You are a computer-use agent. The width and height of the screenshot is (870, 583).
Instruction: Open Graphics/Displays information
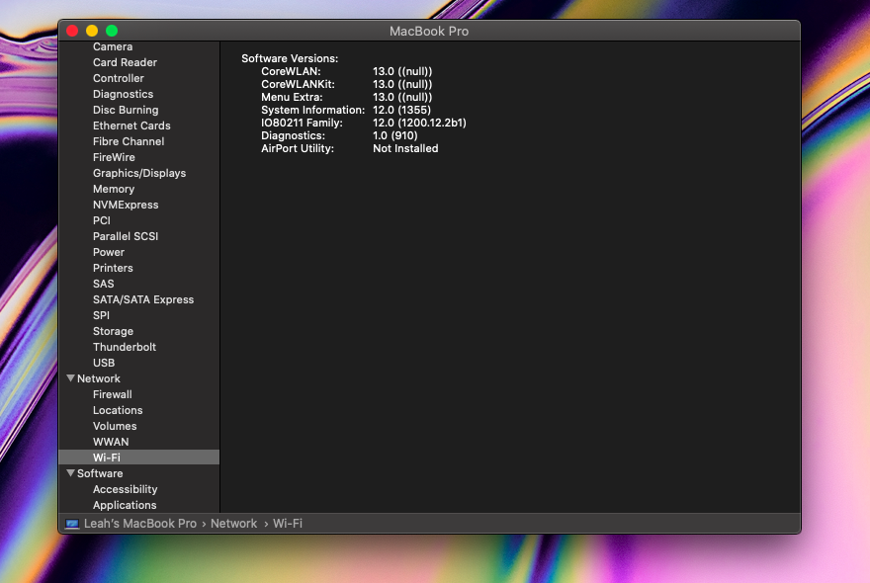tap(139, 173)
